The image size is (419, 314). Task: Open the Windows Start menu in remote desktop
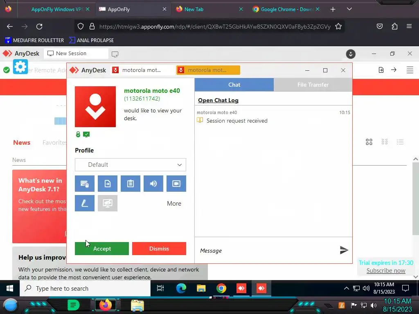[10, 288]
